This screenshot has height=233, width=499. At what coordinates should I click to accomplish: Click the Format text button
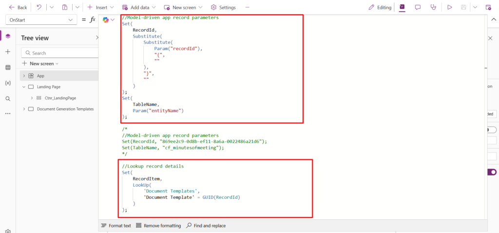click(x=116, y=226)
